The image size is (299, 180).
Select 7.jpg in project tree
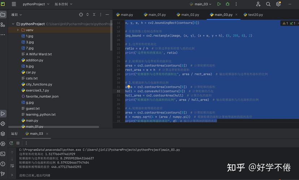coord(30,48)
